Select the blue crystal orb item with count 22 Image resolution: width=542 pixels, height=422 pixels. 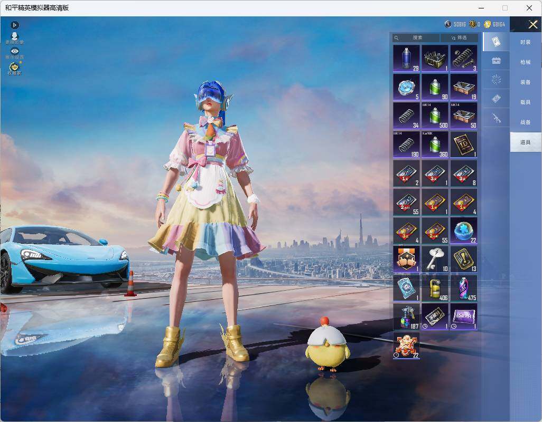click(463, 231)
